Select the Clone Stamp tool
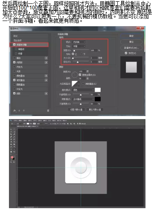Viewport: 154px width, 209px height. point(11,139)
